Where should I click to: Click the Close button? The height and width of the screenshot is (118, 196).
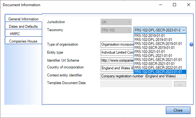coord(178,110)
